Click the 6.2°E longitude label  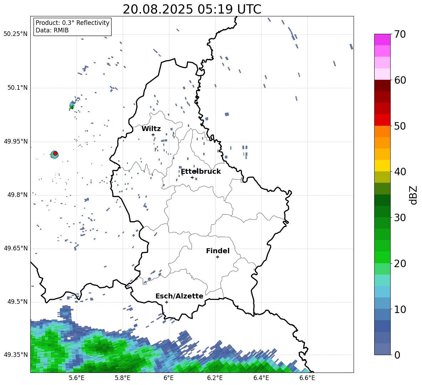pos(215,378)
